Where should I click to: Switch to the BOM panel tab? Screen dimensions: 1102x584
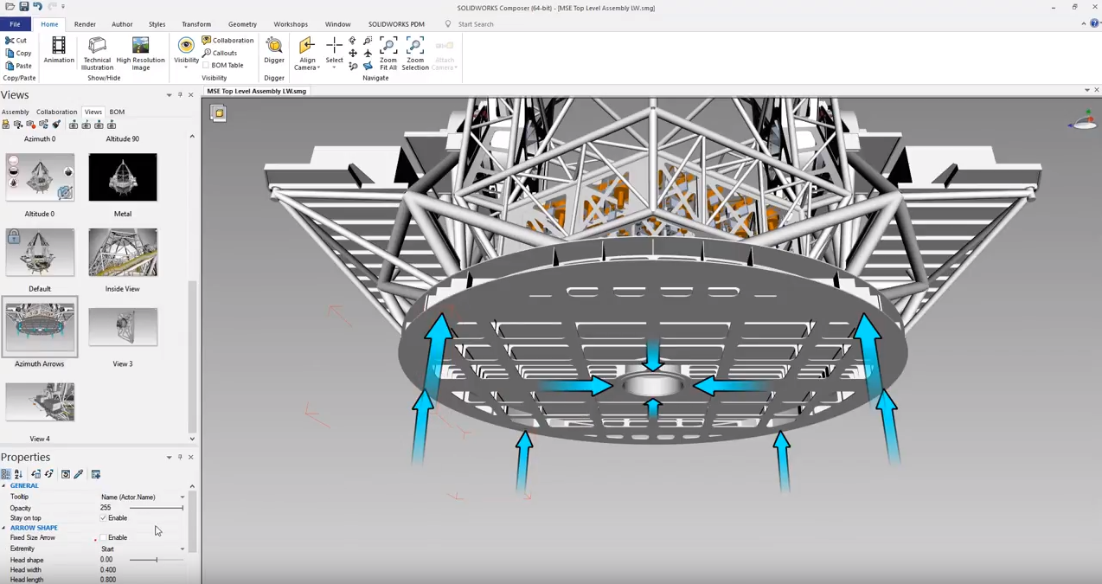(x=117, y=112)
